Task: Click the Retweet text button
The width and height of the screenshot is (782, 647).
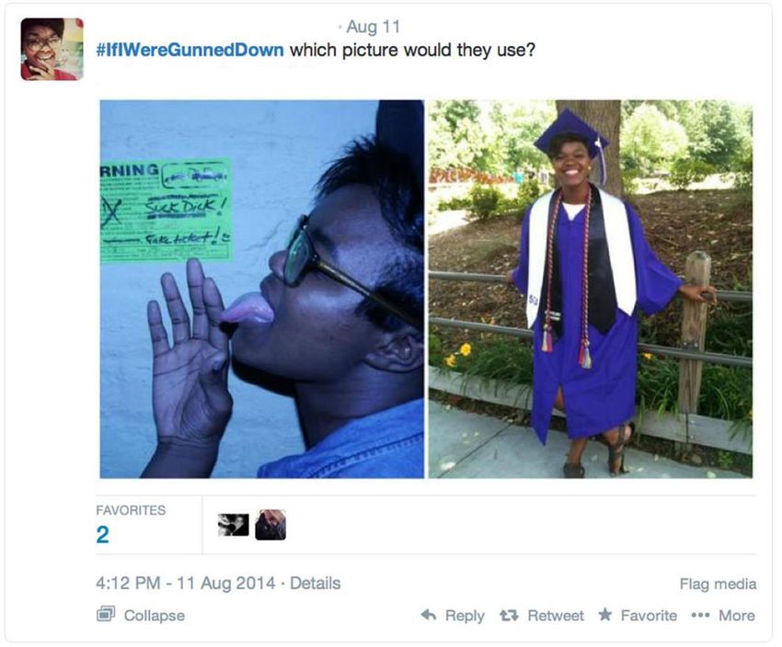Action: click(556, 616)
